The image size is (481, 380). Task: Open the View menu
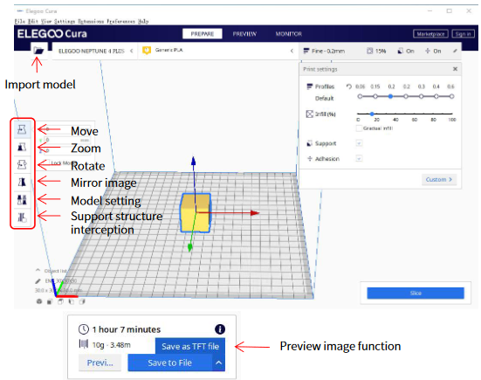(46, 21)
